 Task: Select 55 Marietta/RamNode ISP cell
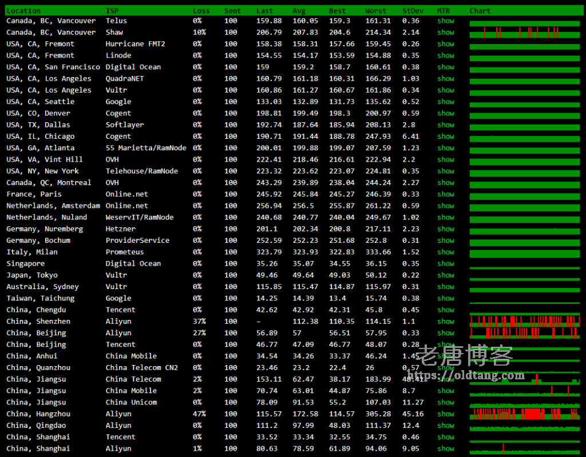click(146, 148)
